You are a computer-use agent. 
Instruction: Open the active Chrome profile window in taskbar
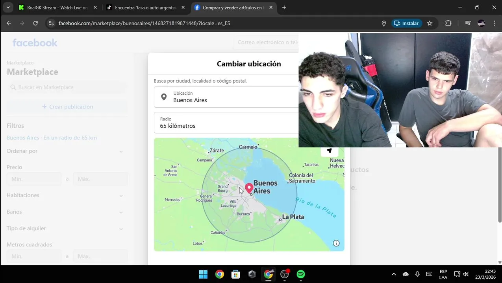coord(269,274)
